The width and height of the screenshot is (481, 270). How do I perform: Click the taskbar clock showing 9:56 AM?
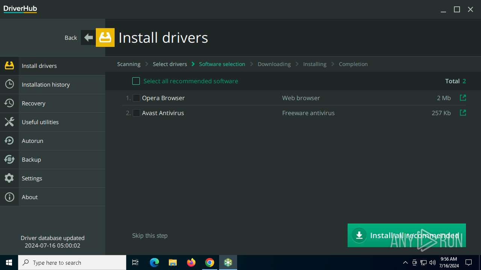pyautogui.click(x=449, y=262)
